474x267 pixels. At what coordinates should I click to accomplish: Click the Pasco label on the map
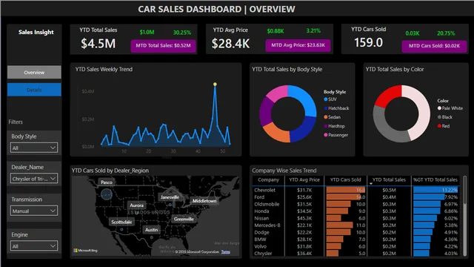(x=107, y=182)
